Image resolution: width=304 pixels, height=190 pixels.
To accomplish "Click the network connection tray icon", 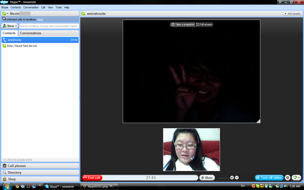I will pos(281,186).
